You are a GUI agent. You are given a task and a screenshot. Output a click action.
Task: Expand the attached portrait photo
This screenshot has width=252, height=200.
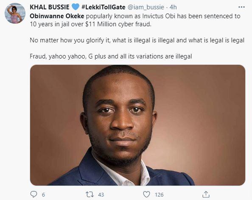tap(137, 125)
